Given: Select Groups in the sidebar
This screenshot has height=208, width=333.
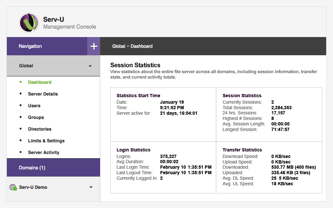Looking at the screenshot, I should click(36, 117).
